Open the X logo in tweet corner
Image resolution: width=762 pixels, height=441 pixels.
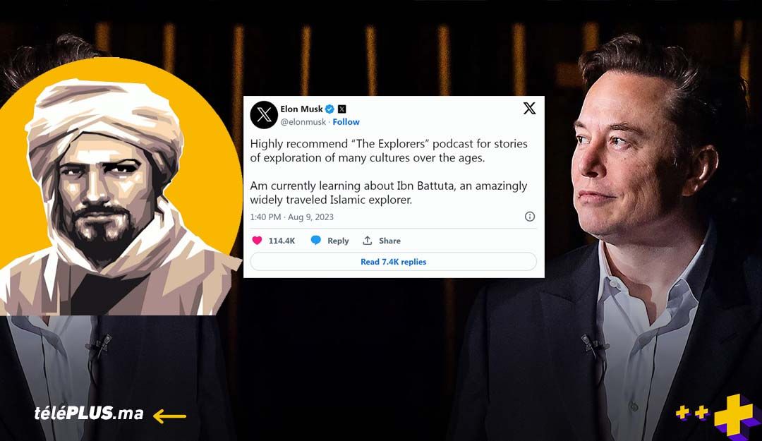click(x=530, y=108)
